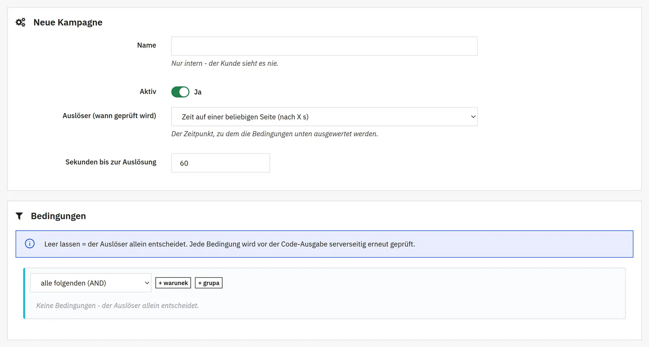The width and height of the screenshot is (649, 347).
Task: Click the seconds field showing 60
Action: (x=220, y=163)
